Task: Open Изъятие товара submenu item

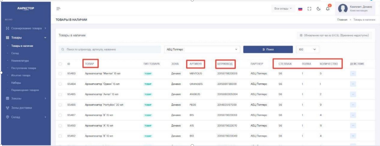Action: coord(21,75)
